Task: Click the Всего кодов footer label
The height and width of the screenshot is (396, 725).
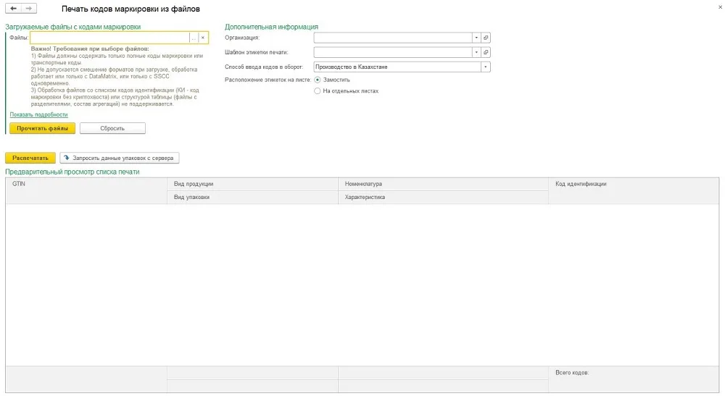Action: coord(572,372)
